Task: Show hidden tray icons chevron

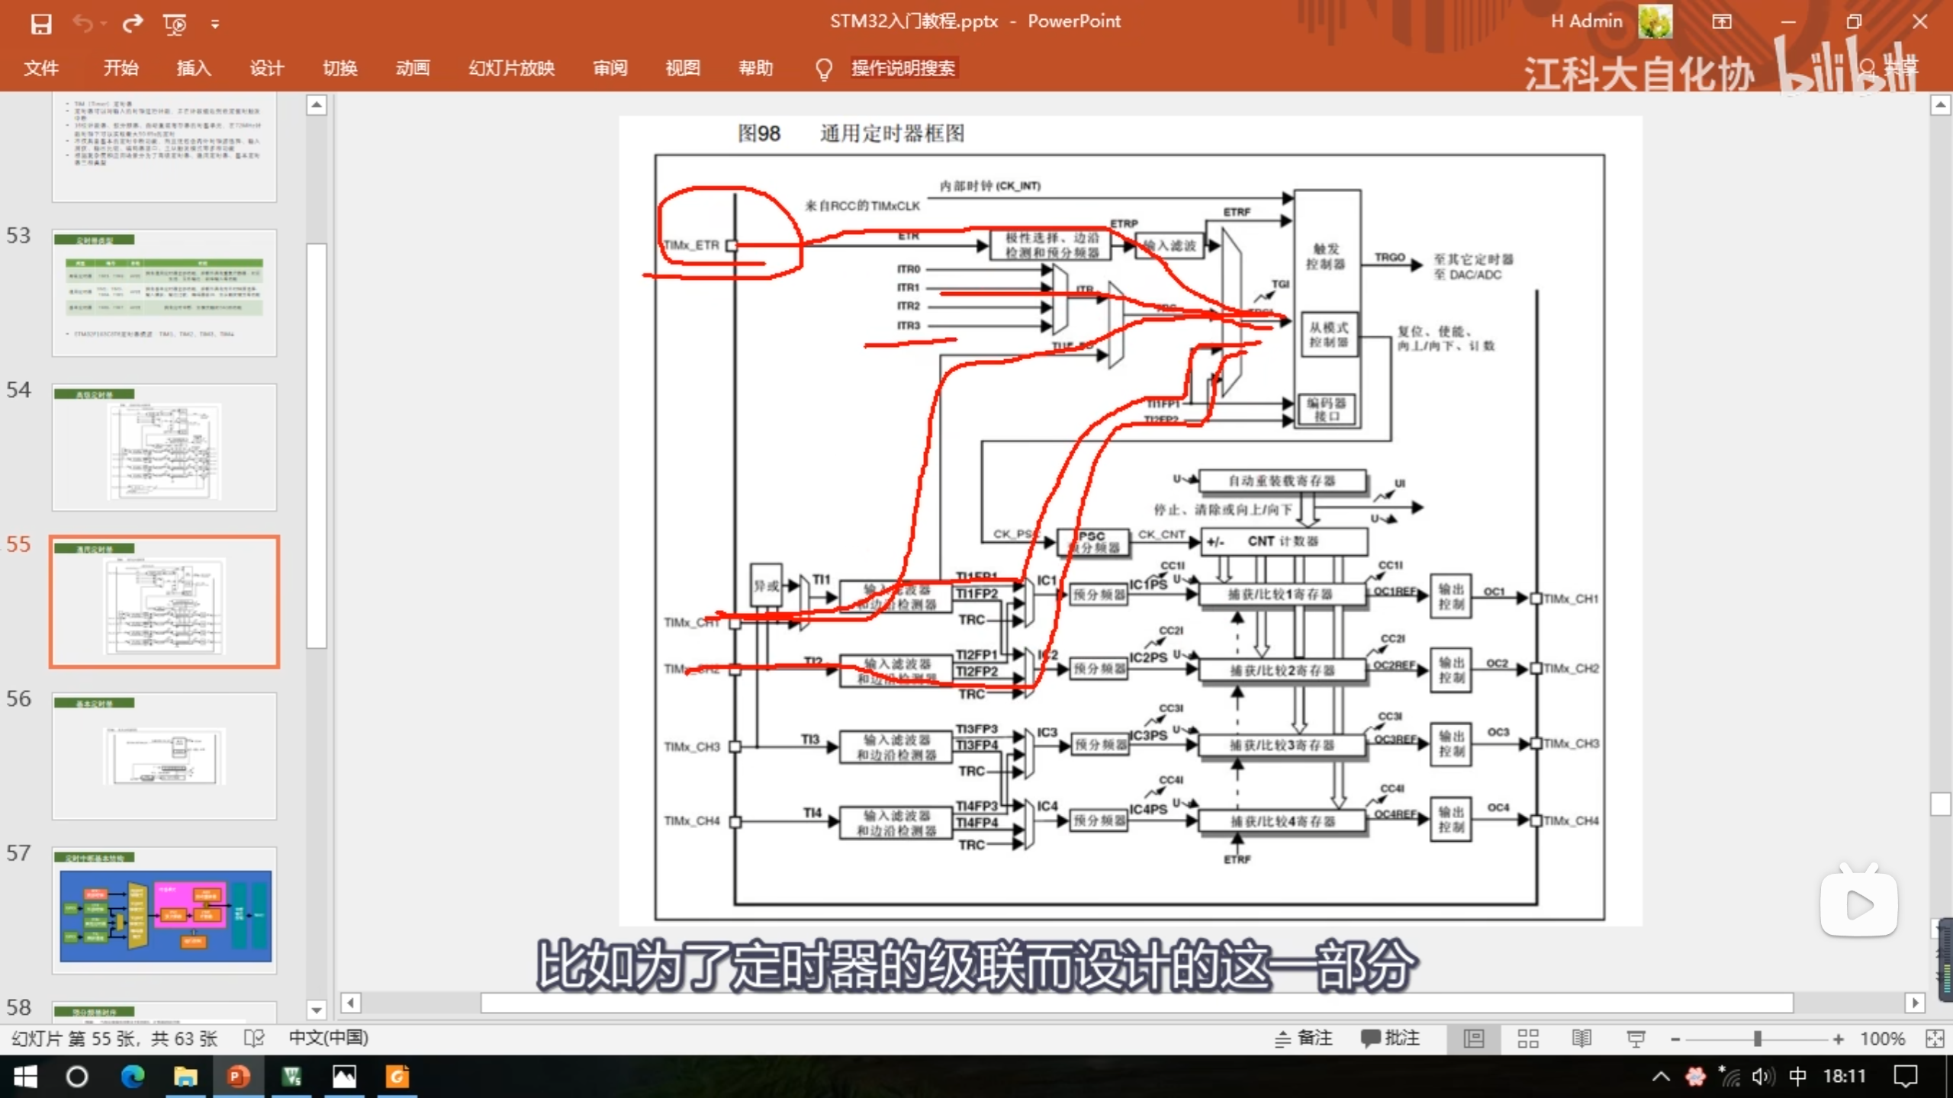Action: point(1661,1077)
